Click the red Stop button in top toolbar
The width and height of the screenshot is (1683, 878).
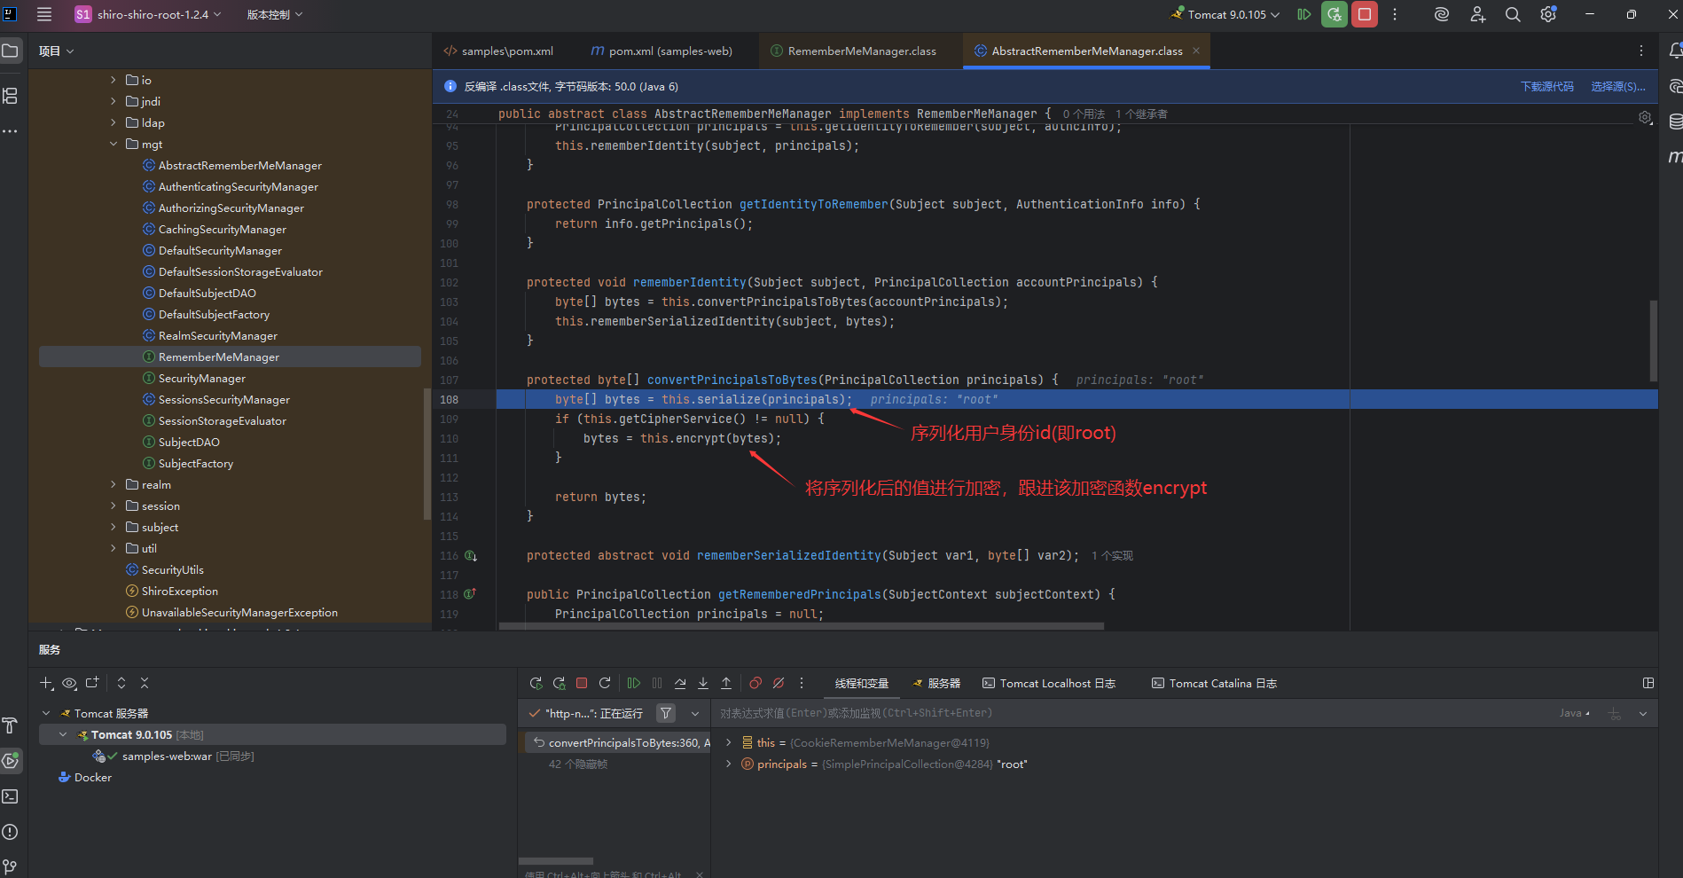click(x=1365, y=14)
